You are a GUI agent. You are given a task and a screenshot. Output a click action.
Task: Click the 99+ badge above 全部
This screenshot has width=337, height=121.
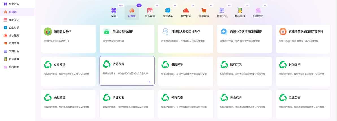tap(120, 6)
